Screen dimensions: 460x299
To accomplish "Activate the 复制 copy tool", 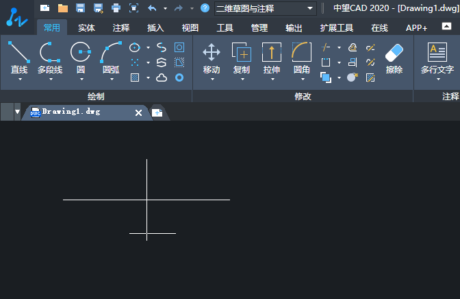I will coord(242,58).
